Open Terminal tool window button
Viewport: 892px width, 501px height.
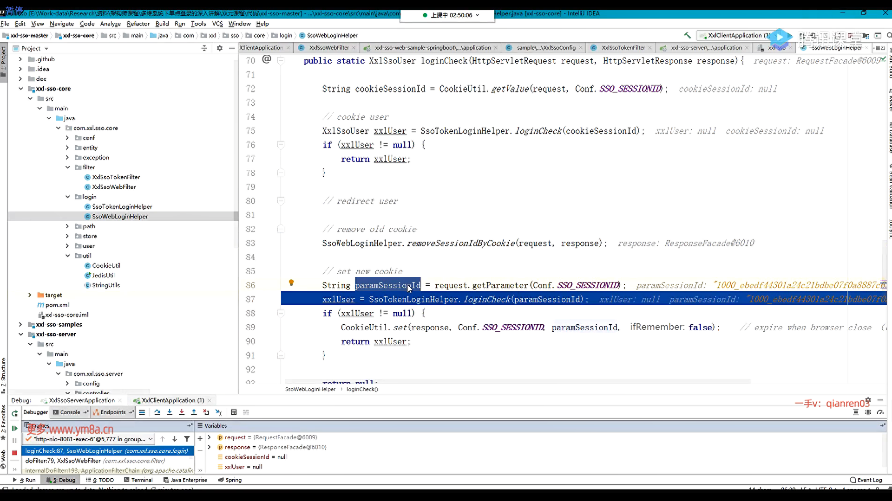138,480
